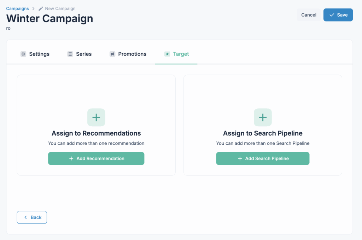Image resolution: width=362 pixels, height=240 pixels.
Task: Click the large plus icon above Assign to Recommendations
Action: (96, 117)
